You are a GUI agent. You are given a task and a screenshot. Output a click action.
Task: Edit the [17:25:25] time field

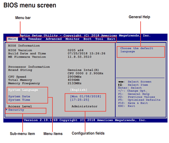[x=80, y=100]
